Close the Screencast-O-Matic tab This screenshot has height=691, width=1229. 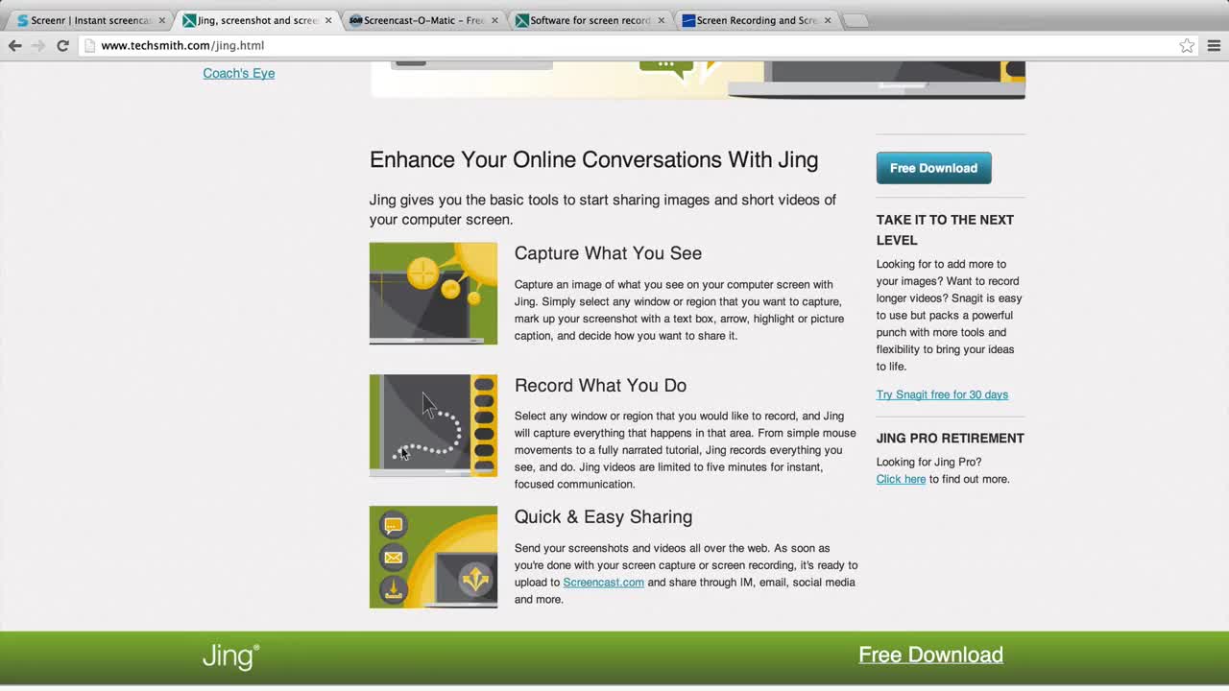coord(494,20)
